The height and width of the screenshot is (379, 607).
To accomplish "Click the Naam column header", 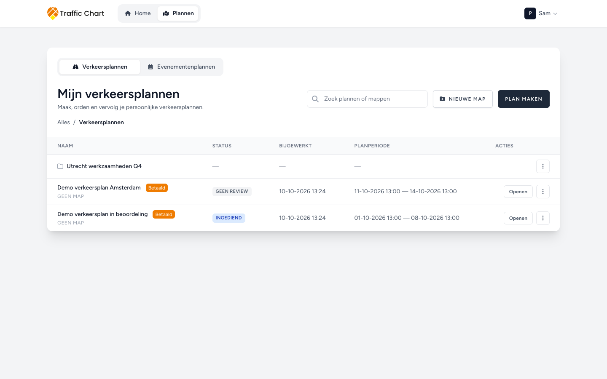I will 65,146.
